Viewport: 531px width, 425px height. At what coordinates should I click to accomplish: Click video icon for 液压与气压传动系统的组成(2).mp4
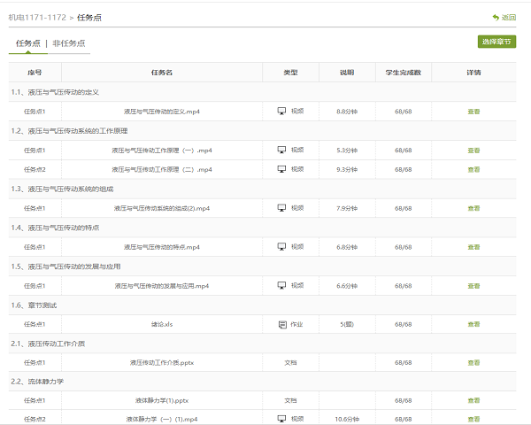coord(282,208)
